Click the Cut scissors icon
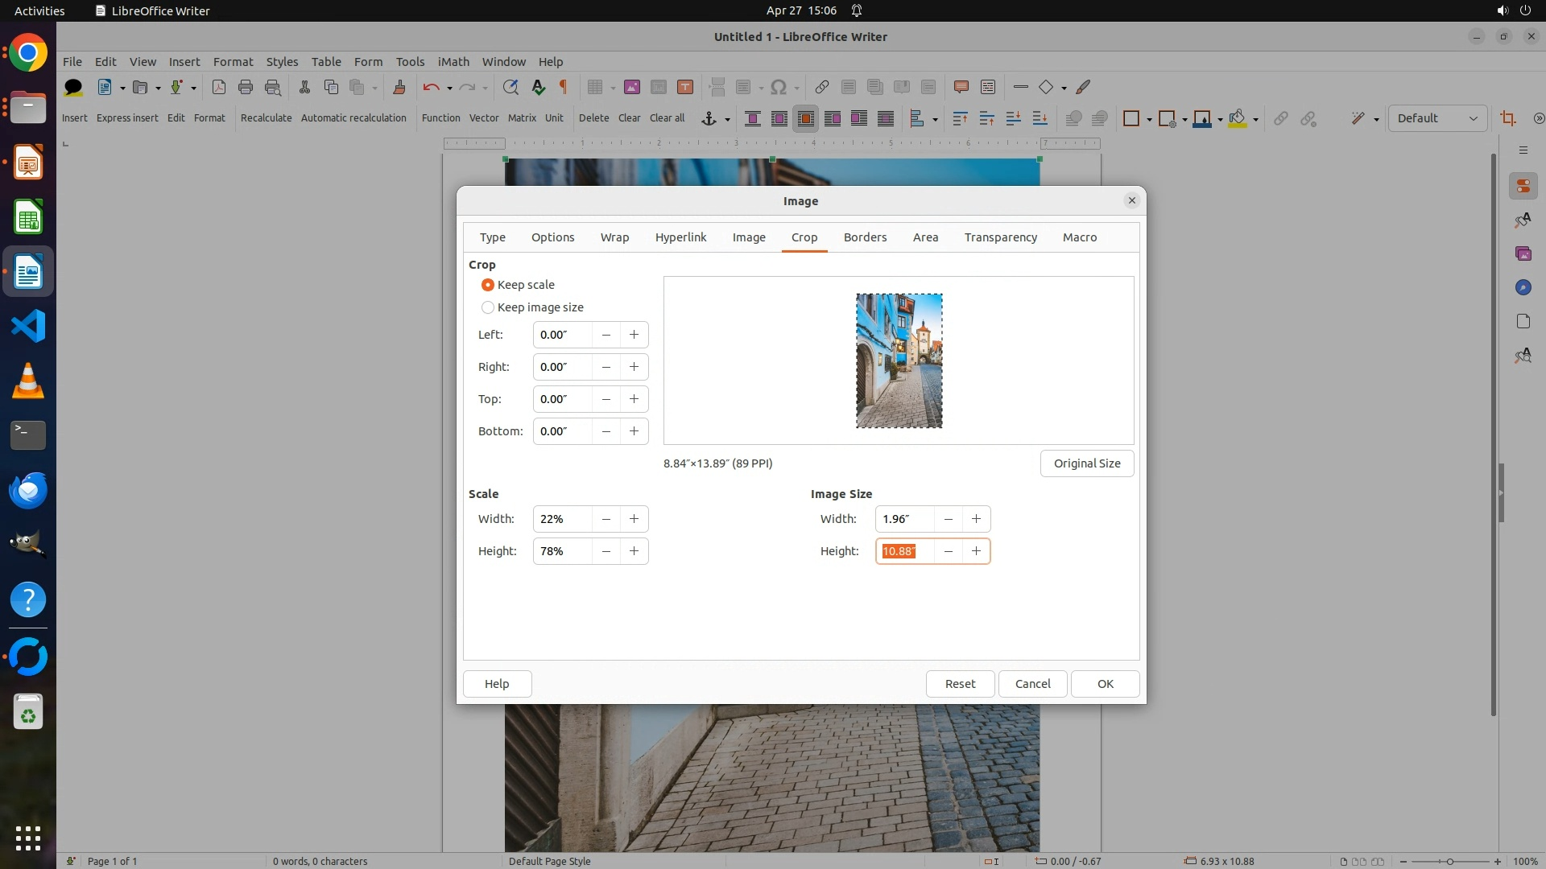 304,87
